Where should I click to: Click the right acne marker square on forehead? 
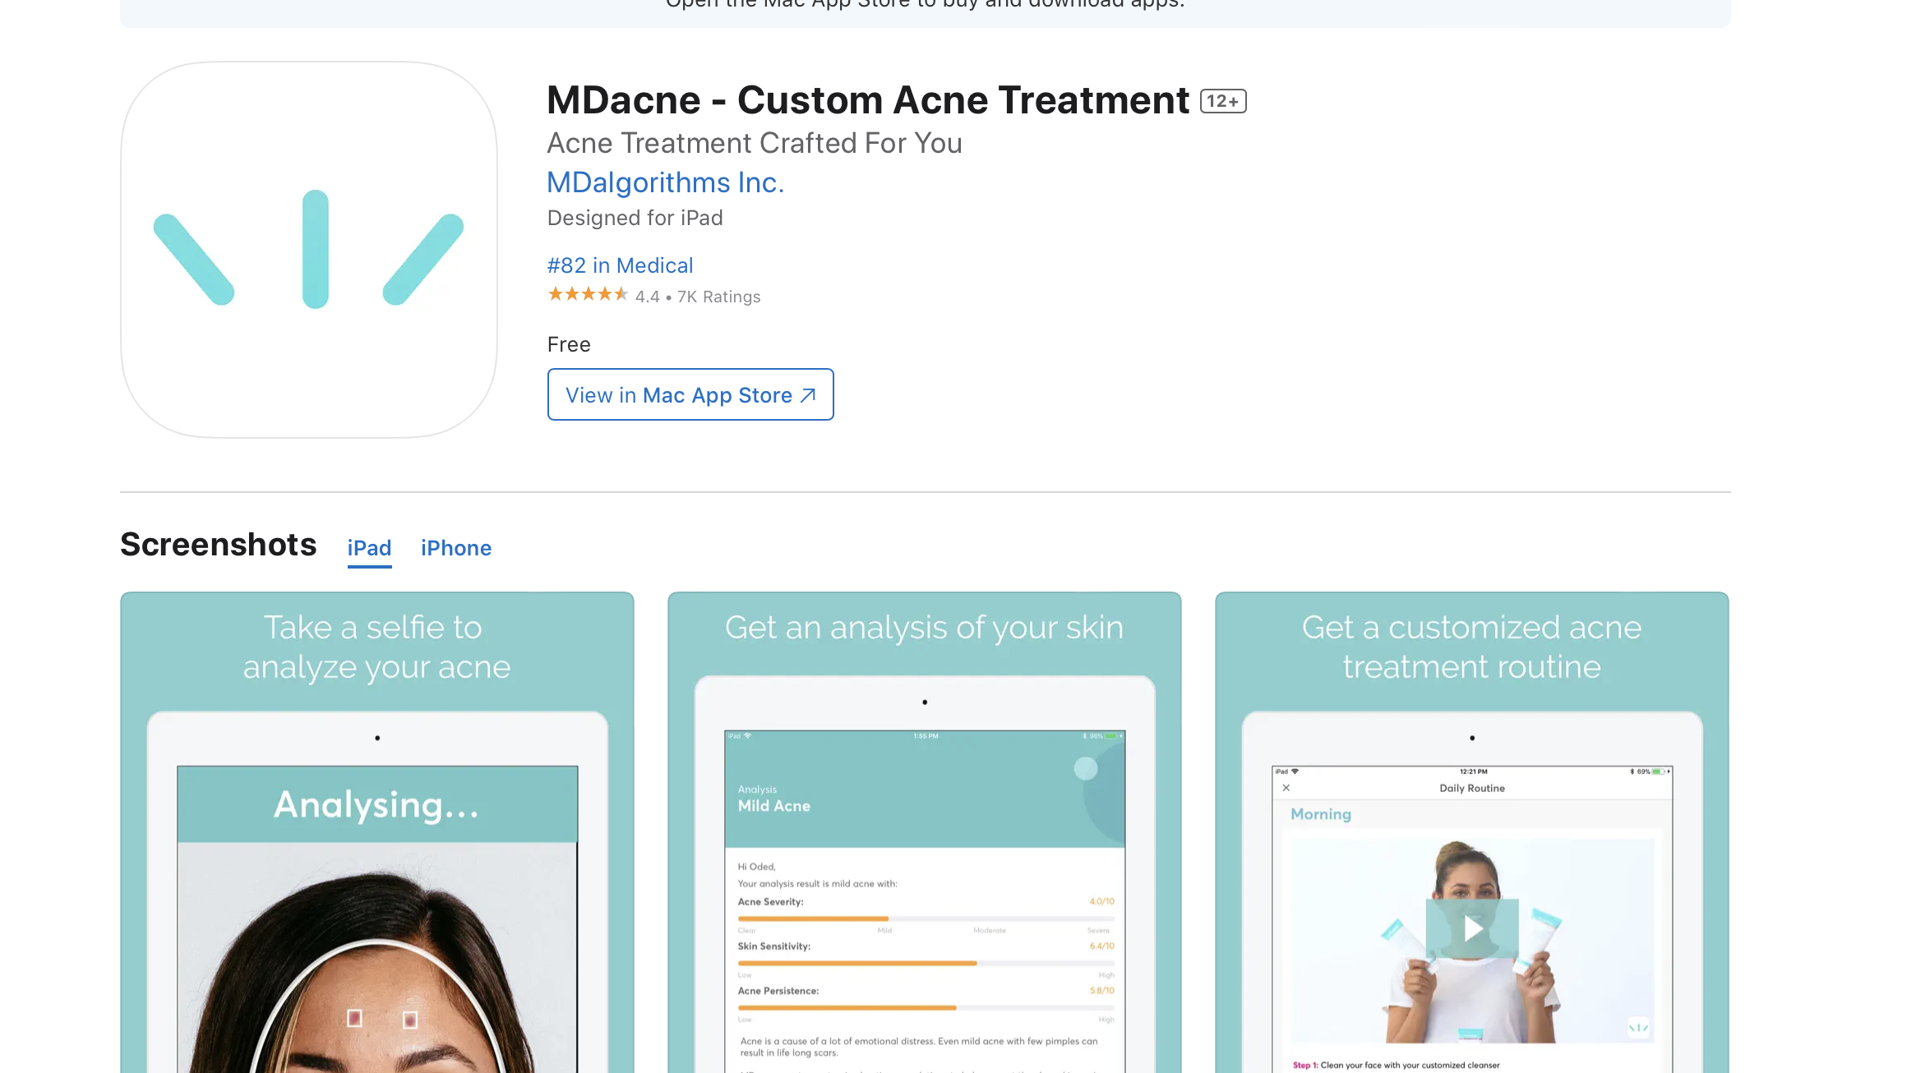[410, 1020]
